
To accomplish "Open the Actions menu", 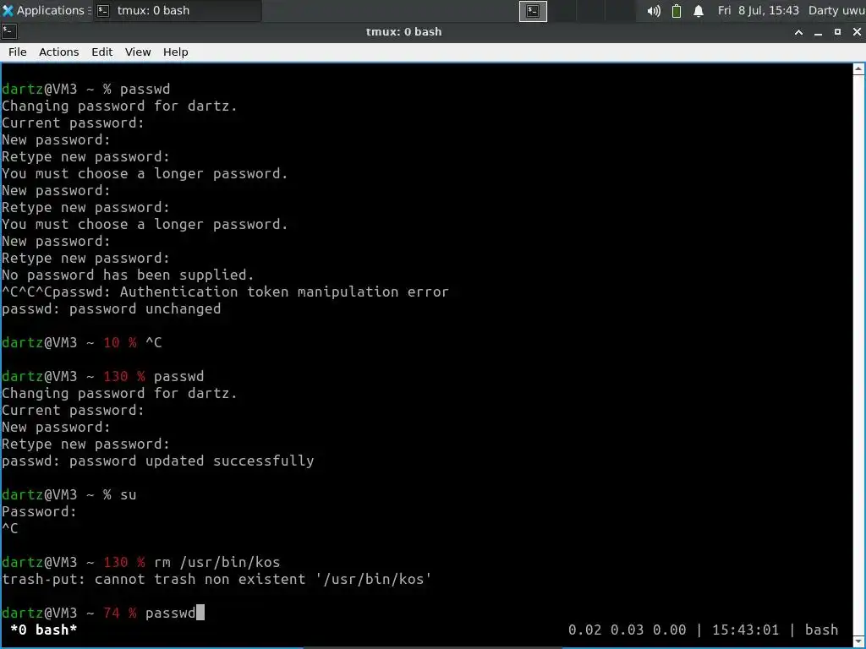I will (x=58, y=52).
